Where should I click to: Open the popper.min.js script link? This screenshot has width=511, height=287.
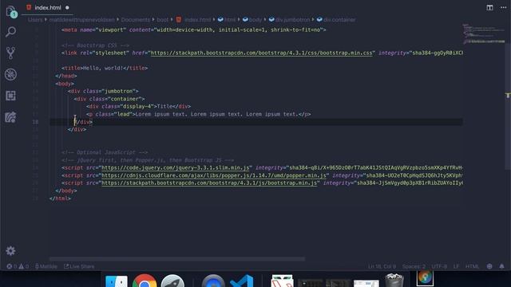214,175
